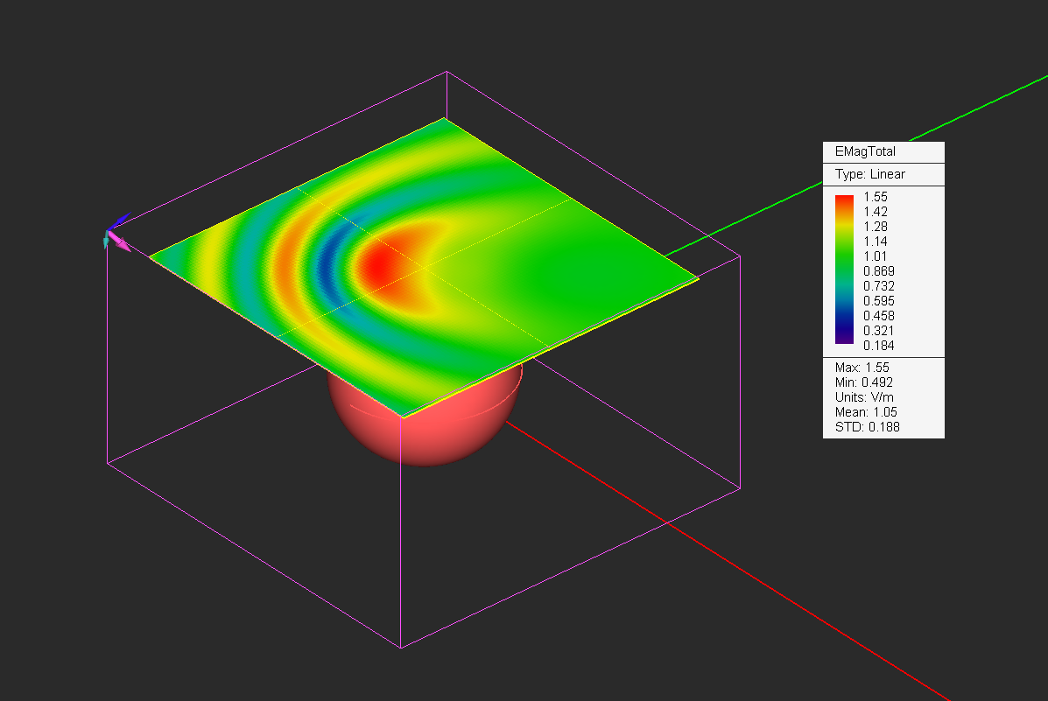
Task: Click the 1.55 top scale label
Action: (876, 197)
